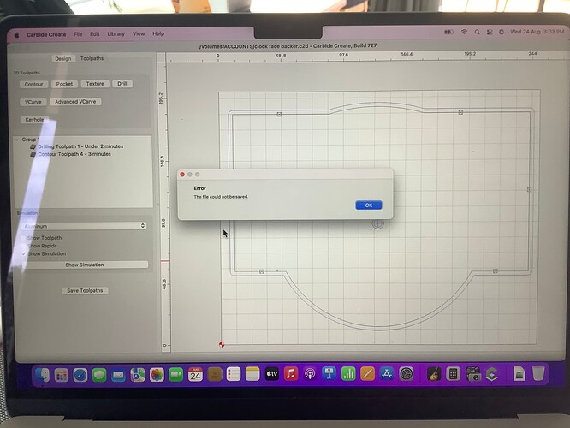This screenshot has height=428, width=570.
Task: Launch Safari from the Dock
Action: tap(80, 375)
